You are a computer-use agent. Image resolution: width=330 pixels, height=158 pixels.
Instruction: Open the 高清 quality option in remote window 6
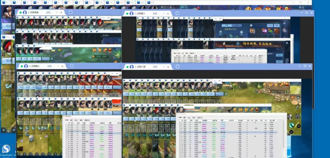tap(155, 67)
